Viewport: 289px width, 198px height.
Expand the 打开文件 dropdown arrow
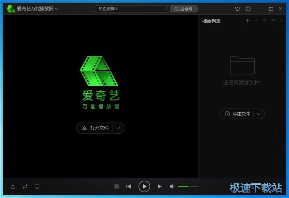click(x=118, y=128)
